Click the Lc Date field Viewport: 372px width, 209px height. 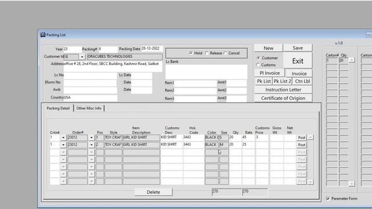[142, 75]
